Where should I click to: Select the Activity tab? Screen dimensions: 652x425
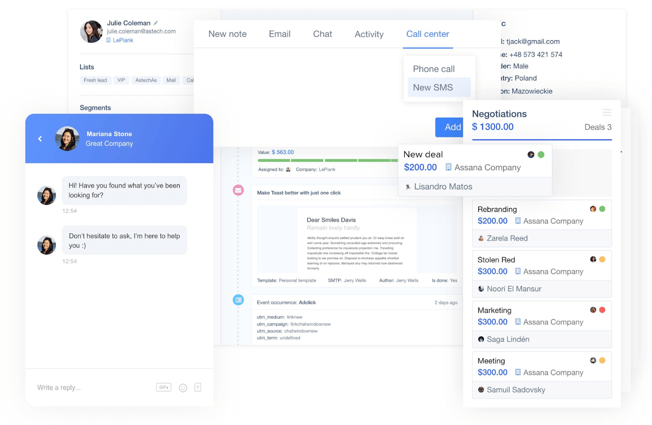369,34
